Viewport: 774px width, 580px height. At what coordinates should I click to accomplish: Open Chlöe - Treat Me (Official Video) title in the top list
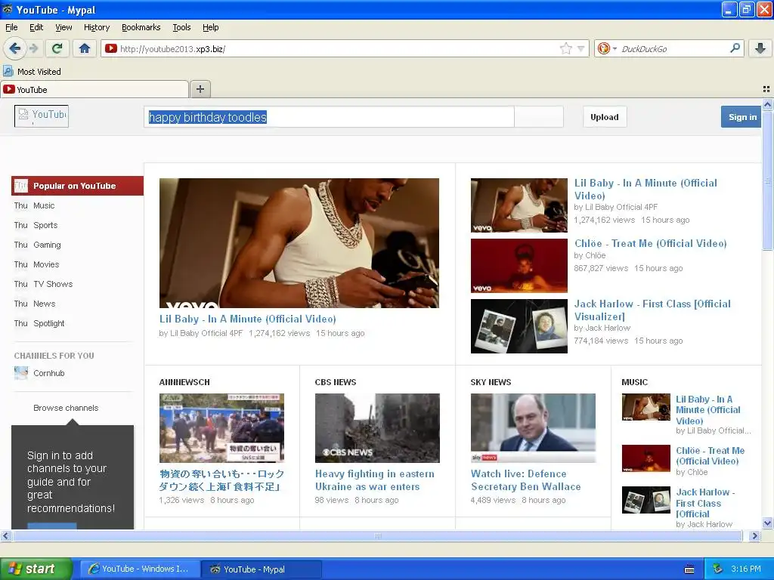tap(651, 244)
